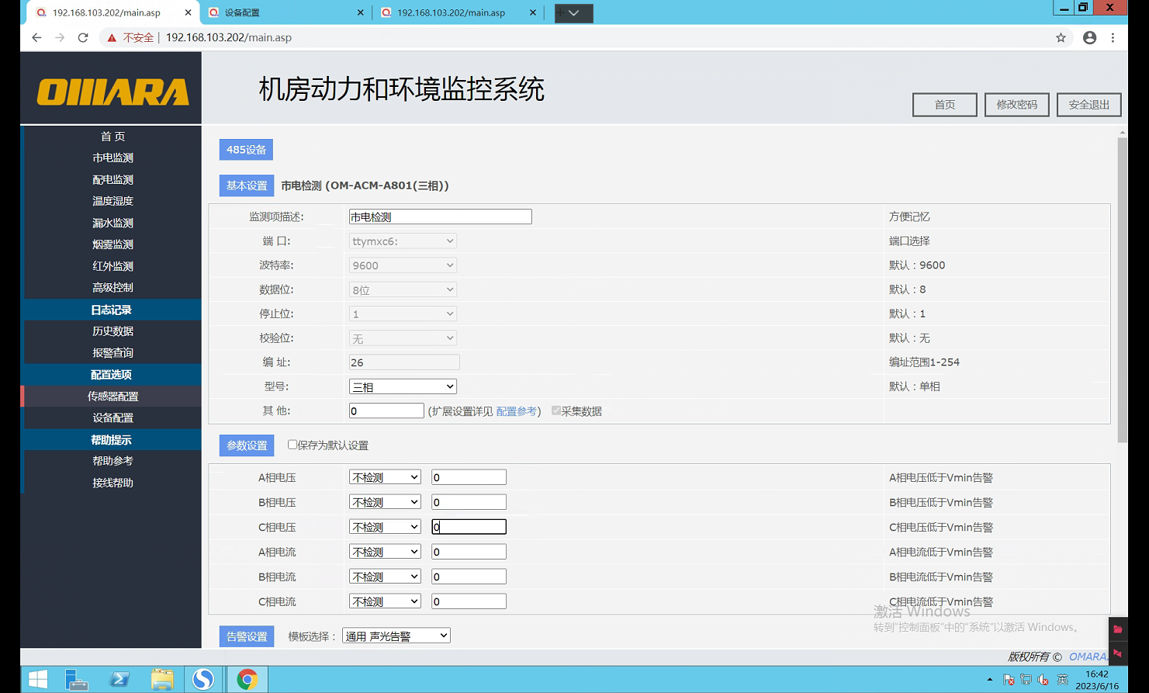Image resolution: width=1149 pixels, height=693 pixels.
Task: Toggle the 采集数据 checkbox
Action: pyautogui.click(x=556, y=411)
